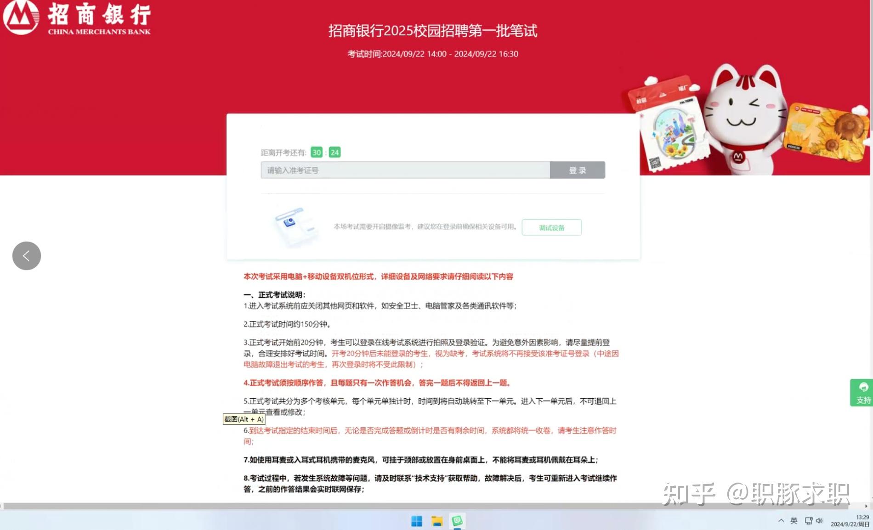Select the 登录 login button
This screenshot has height=530, width=873.
click(578, 170)
